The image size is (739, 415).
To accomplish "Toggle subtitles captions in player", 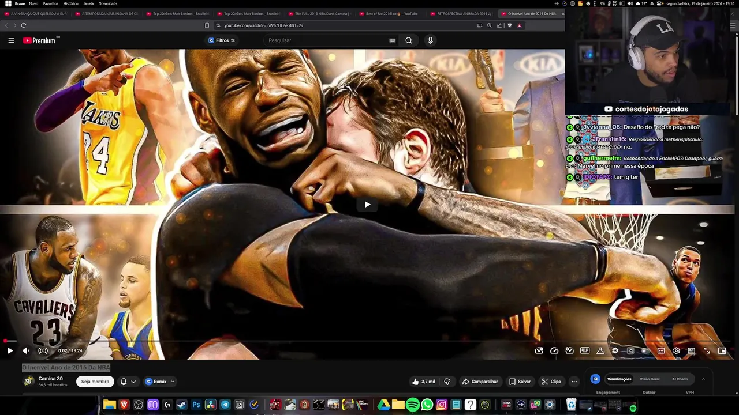I will (661, 350).
